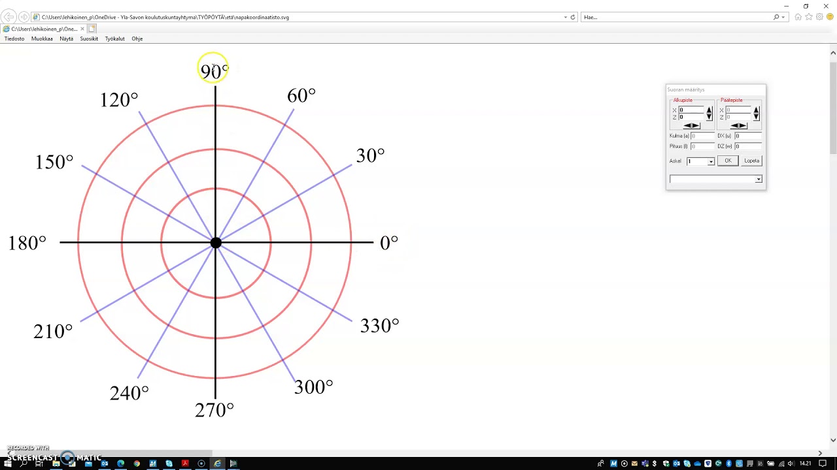
Task: Click the Kulma (a) field
Action: pos(702,136)
